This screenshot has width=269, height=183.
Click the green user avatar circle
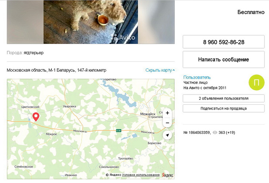click(256, 83)
